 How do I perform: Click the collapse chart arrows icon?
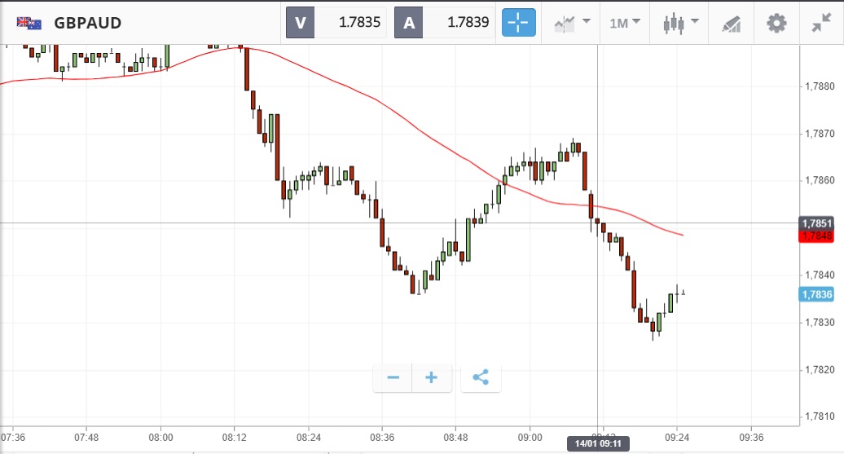tap(821, 23)
